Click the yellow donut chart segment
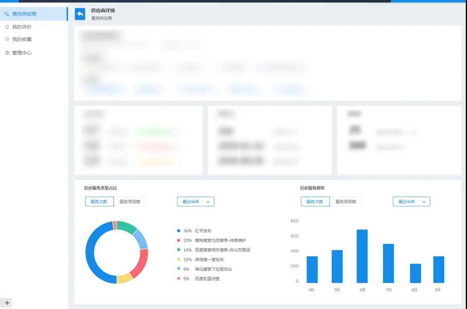 point(124,278)
